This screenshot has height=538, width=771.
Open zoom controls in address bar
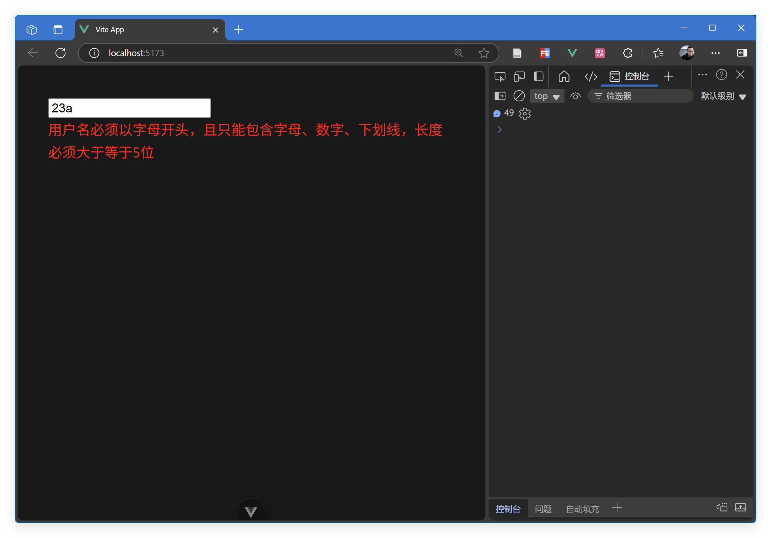459,53
